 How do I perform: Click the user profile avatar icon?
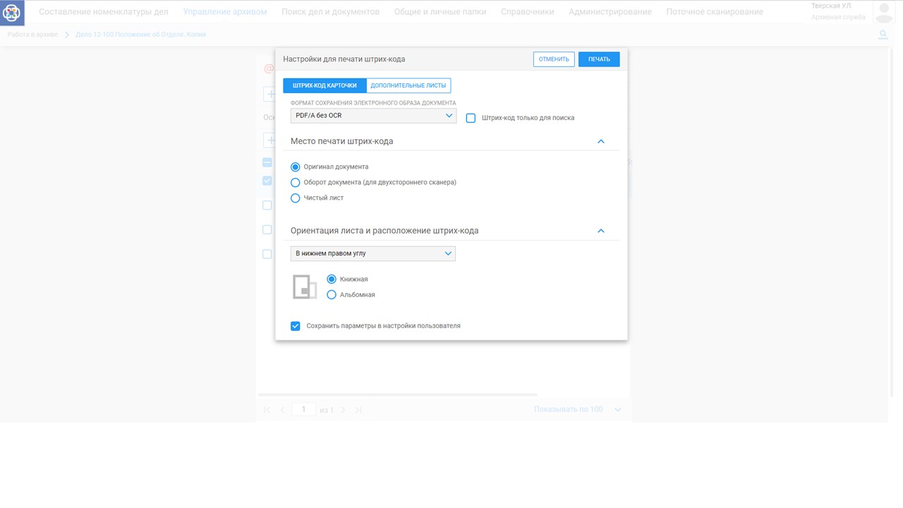pyautogui.click(x=883, y=12)
